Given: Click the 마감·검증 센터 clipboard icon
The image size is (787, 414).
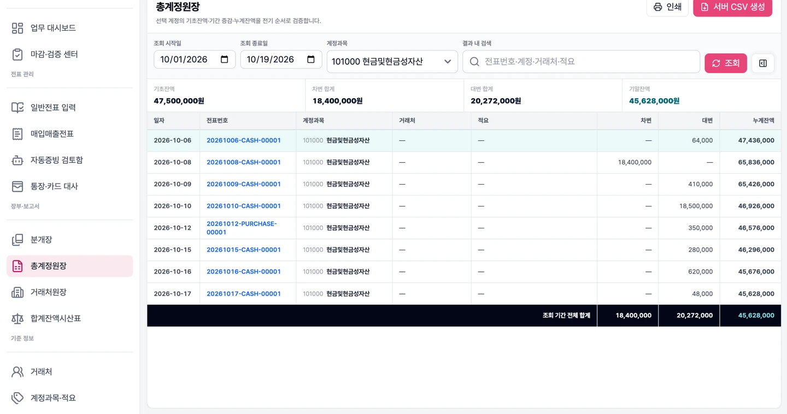Looking at the screenshot, I should point(17,54).
